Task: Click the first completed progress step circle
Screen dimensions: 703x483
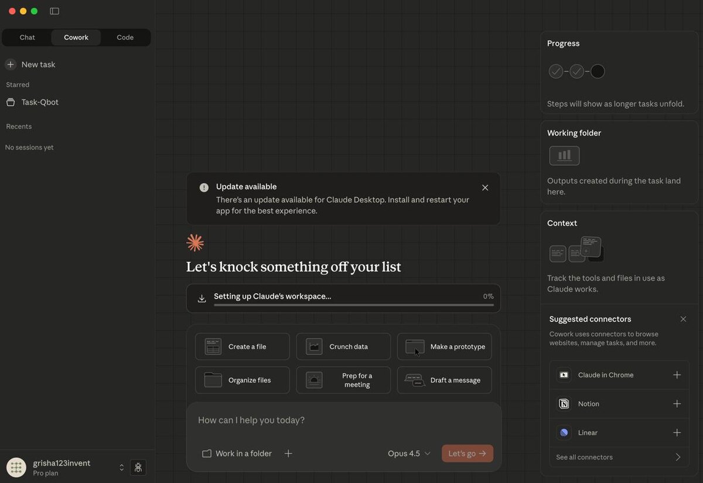Action: coord(556,72)
